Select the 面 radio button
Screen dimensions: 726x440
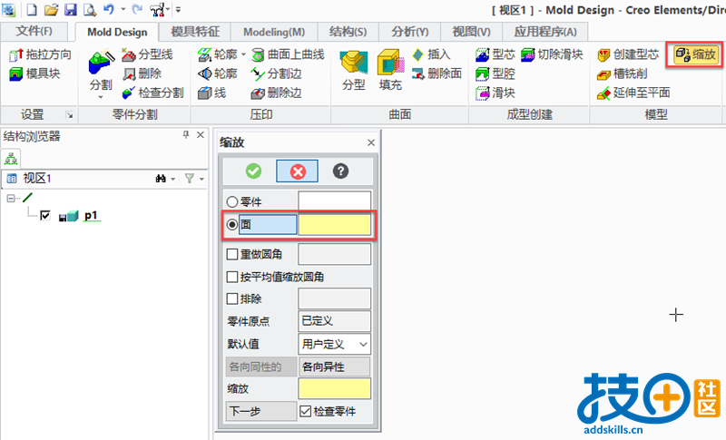232,225
